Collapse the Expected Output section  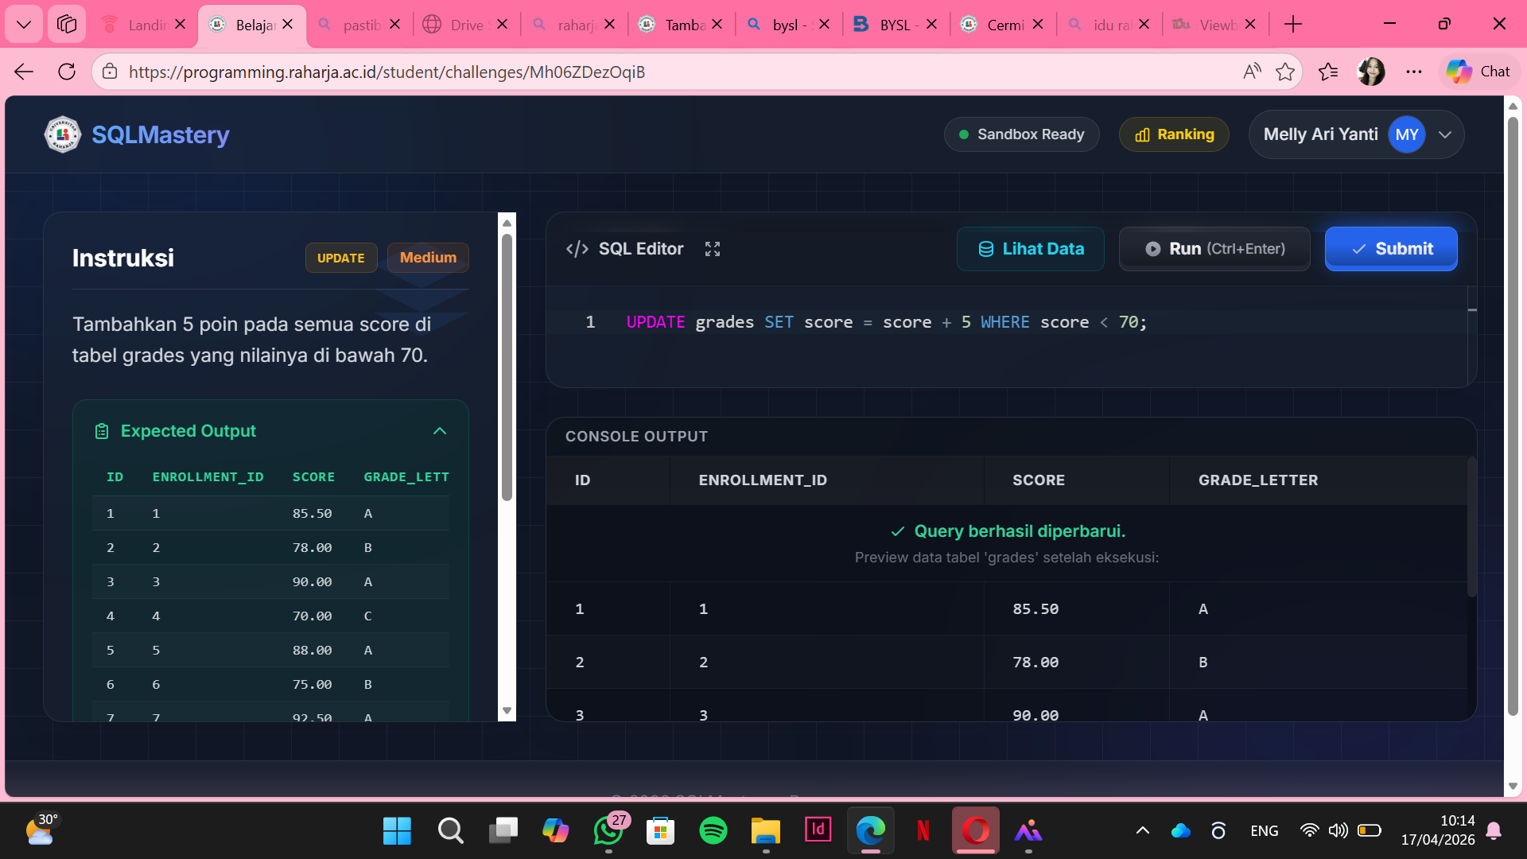point(439,431)
